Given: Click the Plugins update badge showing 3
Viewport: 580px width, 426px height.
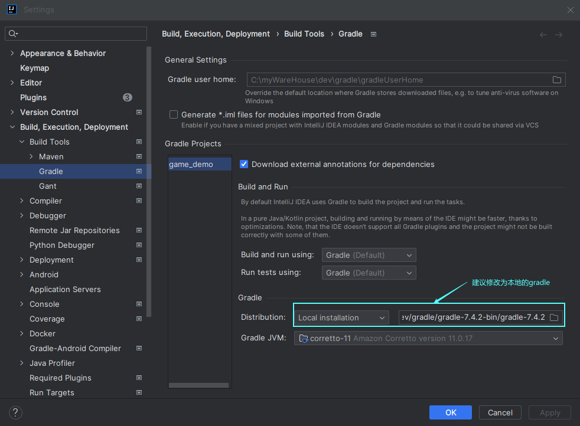Looking at the screenshot, I should coord(127,97).
